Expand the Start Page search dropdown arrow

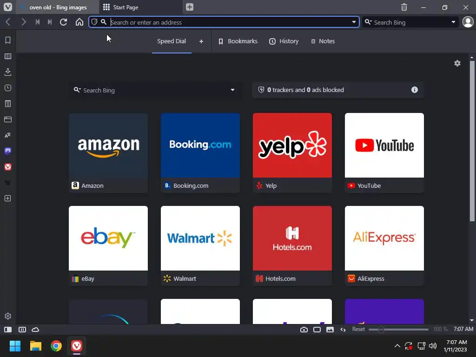point(232,90)
